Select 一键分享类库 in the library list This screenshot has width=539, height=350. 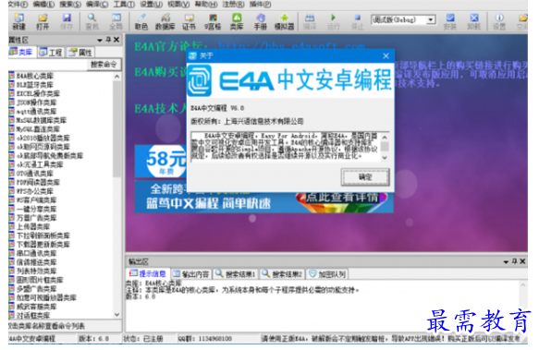36,209
